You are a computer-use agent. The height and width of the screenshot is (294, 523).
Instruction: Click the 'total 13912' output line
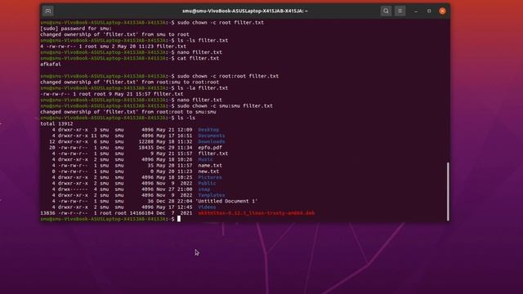pyautogui.click(x=56, y=123)
